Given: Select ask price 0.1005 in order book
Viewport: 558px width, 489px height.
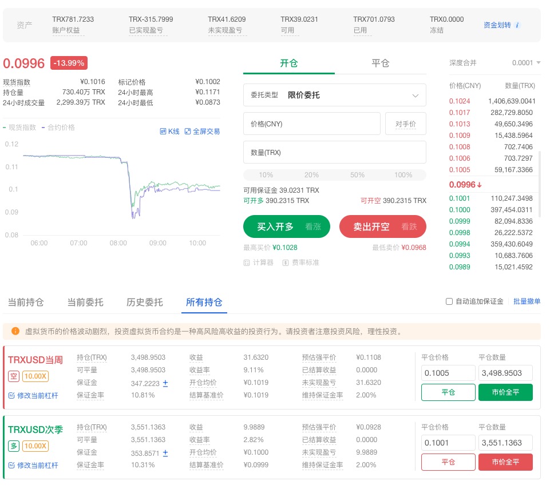Looking at the screenshot, I should point(460,170).
